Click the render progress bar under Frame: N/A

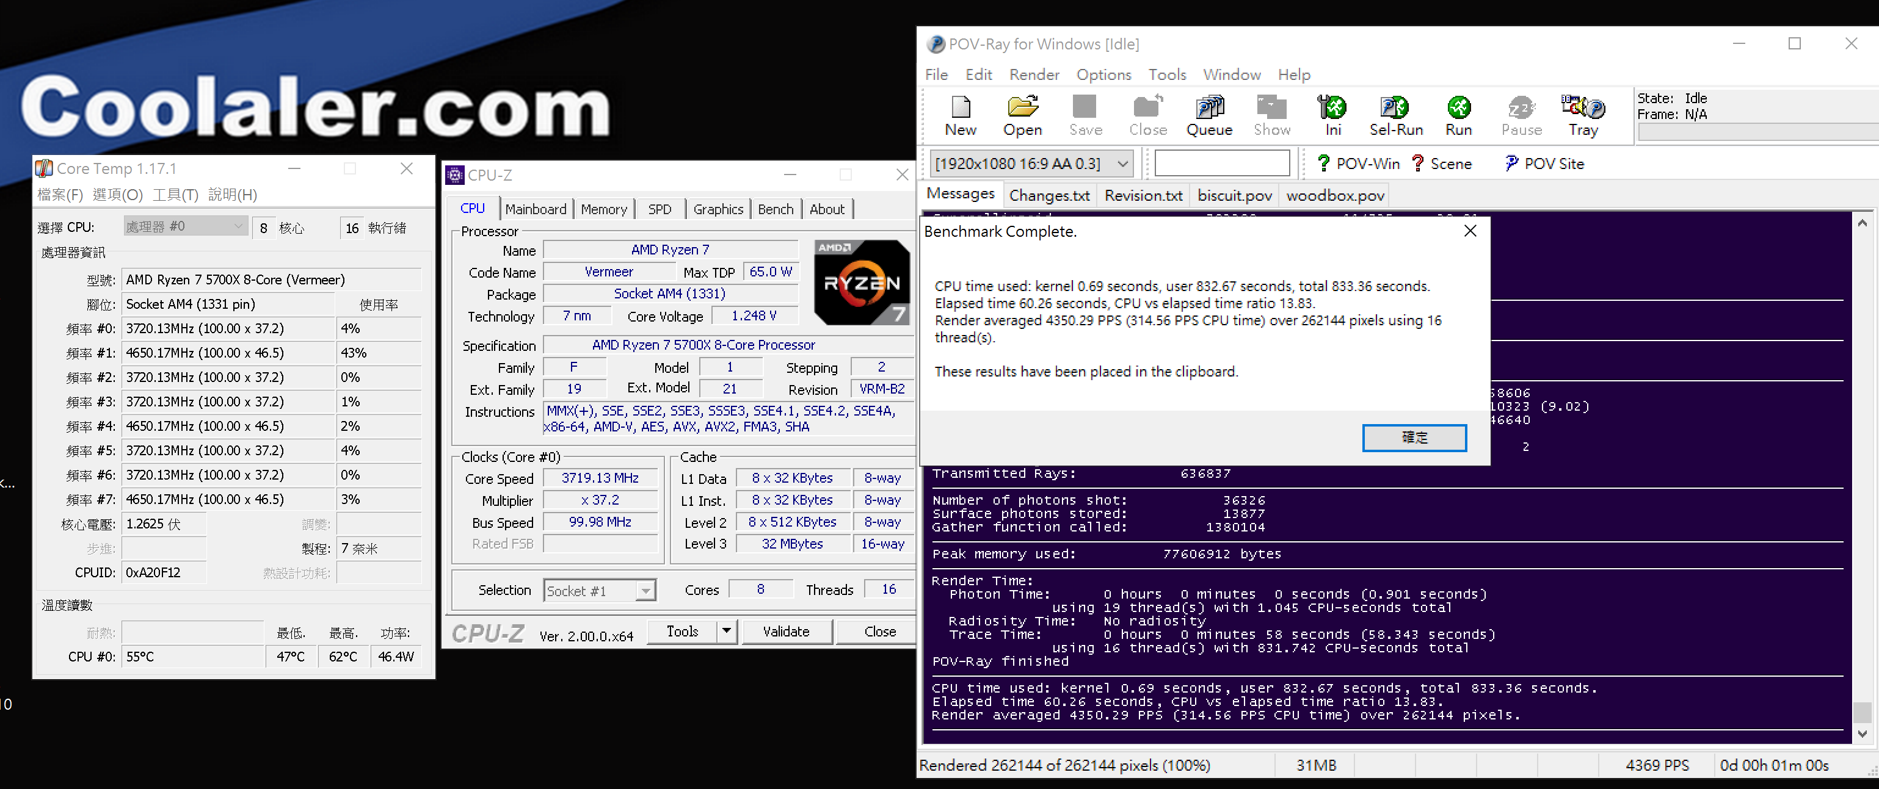pyautogui.click(x=1758, y=132)
